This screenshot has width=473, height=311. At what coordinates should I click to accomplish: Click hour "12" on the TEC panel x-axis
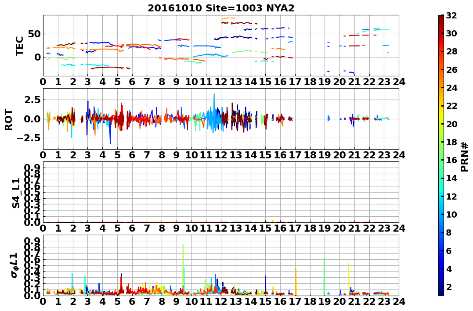pyautogui.click(x=221, y=82)
